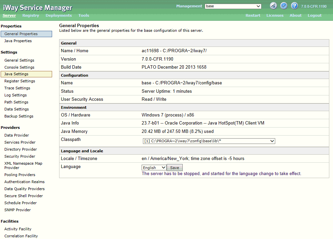Open Services Provider page
Image resolution: width=333 pixels, height=239 pixels.
[x=20, y=142]
